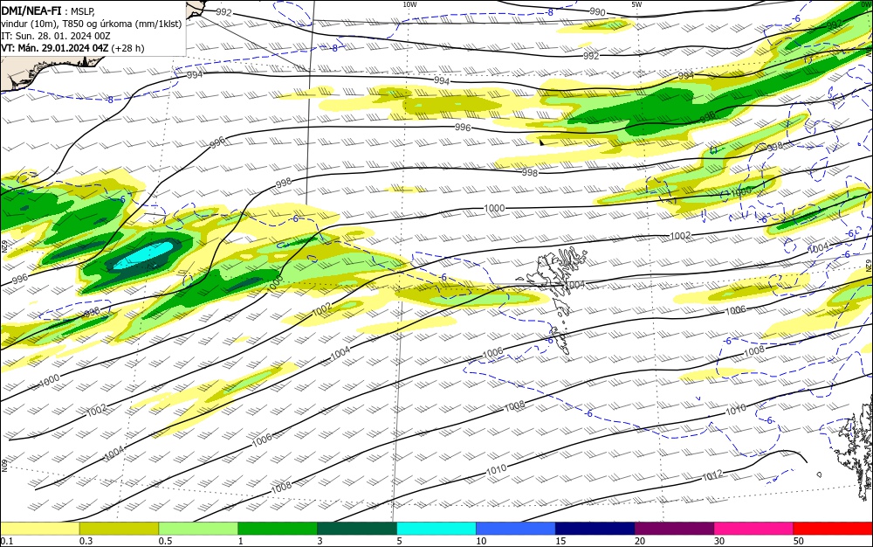873x547 pixels.
Task: Click the "1012" isobar label
Action: pos(712,475)
